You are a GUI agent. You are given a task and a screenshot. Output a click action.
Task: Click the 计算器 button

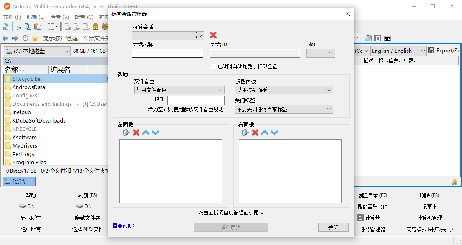click(x=369, y=218)
